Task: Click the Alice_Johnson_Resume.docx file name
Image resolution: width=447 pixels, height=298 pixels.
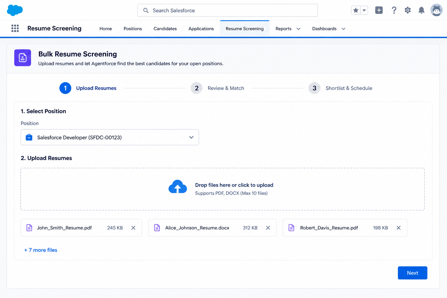Action: [x=197, y=228]
